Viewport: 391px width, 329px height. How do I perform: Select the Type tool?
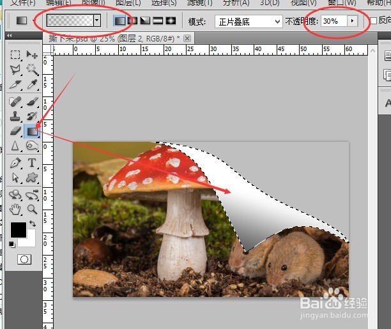(32, 163)
